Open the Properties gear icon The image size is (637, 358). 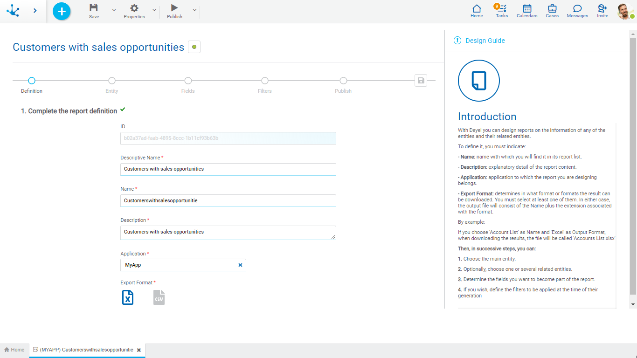[x=134, y=8]
